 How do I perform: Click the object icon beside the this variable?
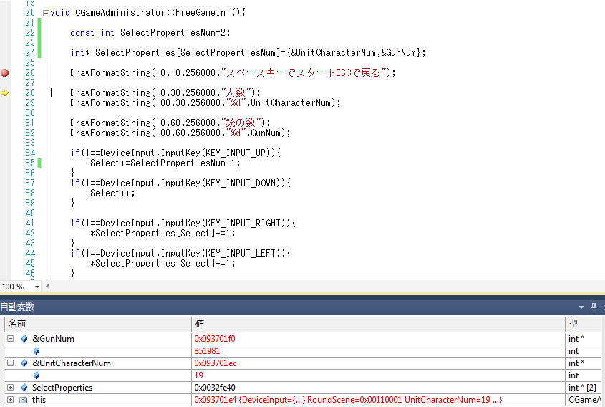click(x=24, y=400)
